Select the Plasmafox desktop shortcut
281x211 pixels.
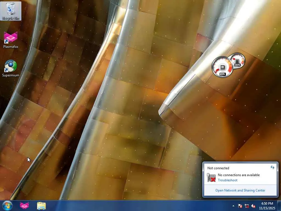pos(11,40)
